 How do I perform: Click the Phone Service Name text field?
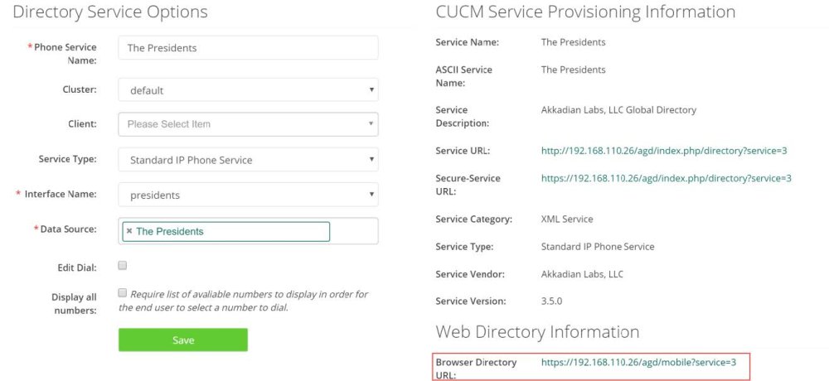[248, 48]
